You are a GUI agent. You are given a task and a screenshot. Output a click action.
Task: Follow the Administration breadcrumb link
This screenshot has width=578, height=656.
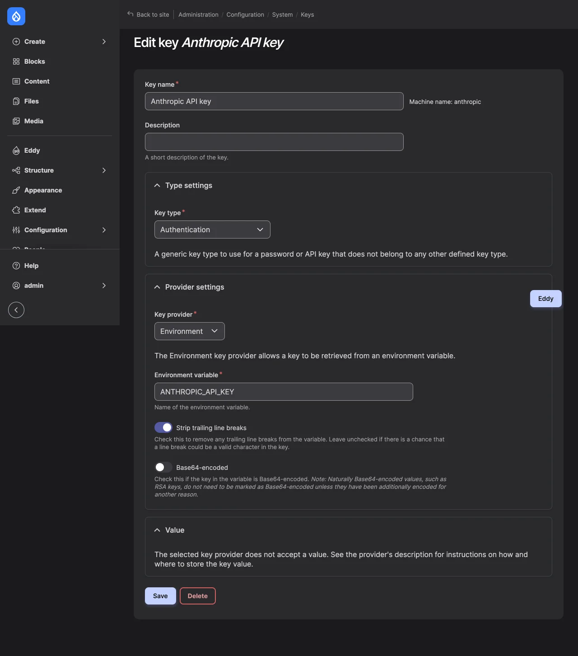pyautogui.click(x=198, y=14)
